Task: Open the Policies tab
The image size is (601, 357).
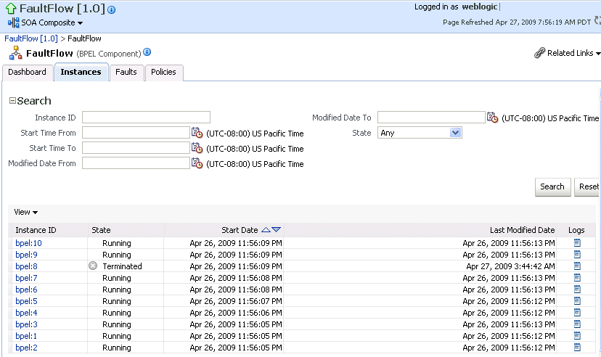Action: pyautogui.click(x=163, y=73)
